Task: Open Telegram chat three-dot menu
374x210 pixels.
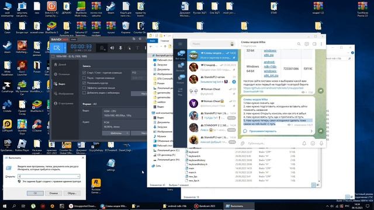Action: point(321,44)
